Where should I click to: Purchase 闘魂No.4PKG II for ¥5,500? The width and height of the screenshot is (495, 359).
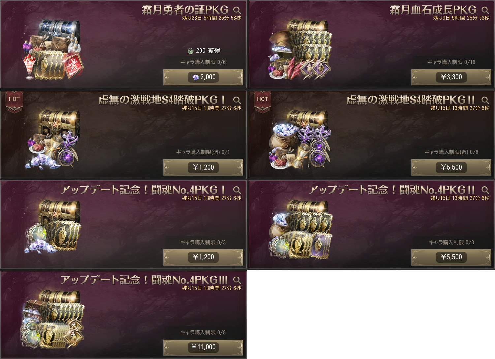(x=451, y=257)
